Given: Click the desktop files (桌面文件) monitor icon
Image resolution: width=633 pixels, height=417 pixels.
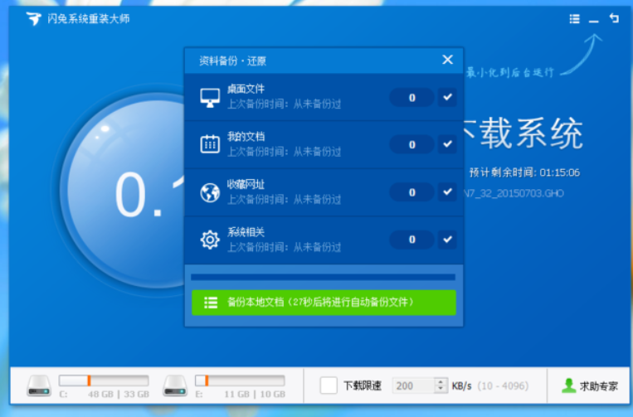Looking at the screenshot, I should pos(210,97).
